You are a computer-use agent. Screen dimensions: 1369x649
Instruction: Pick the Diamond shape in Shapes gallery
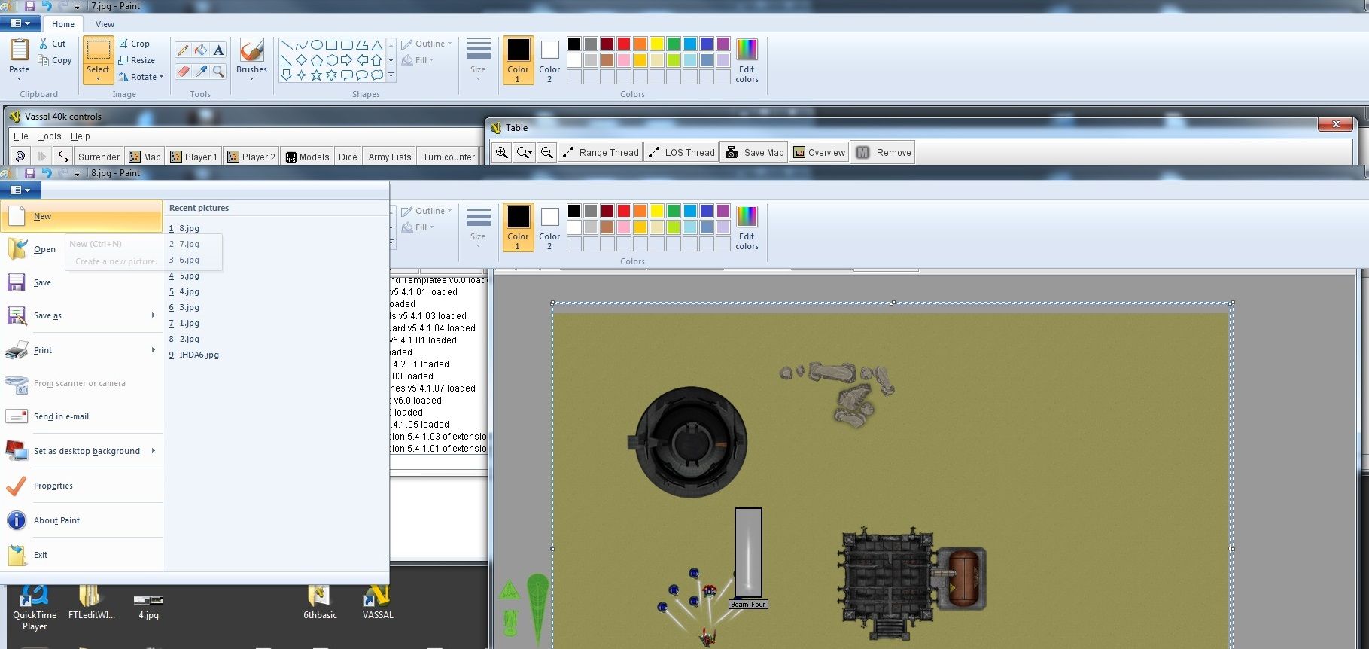coord(302,59)
